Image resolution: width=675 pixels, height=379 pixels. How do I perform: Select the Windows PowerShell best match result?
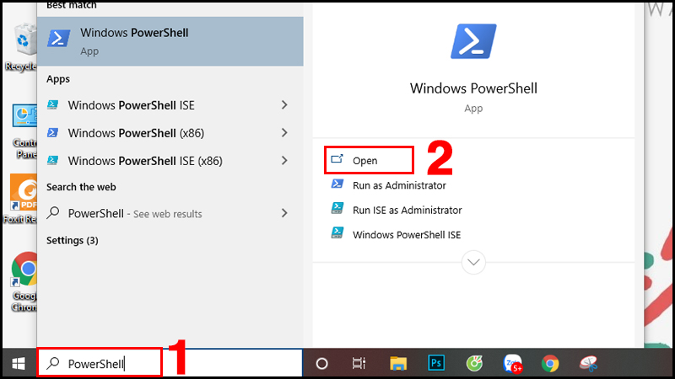[170, 41]
